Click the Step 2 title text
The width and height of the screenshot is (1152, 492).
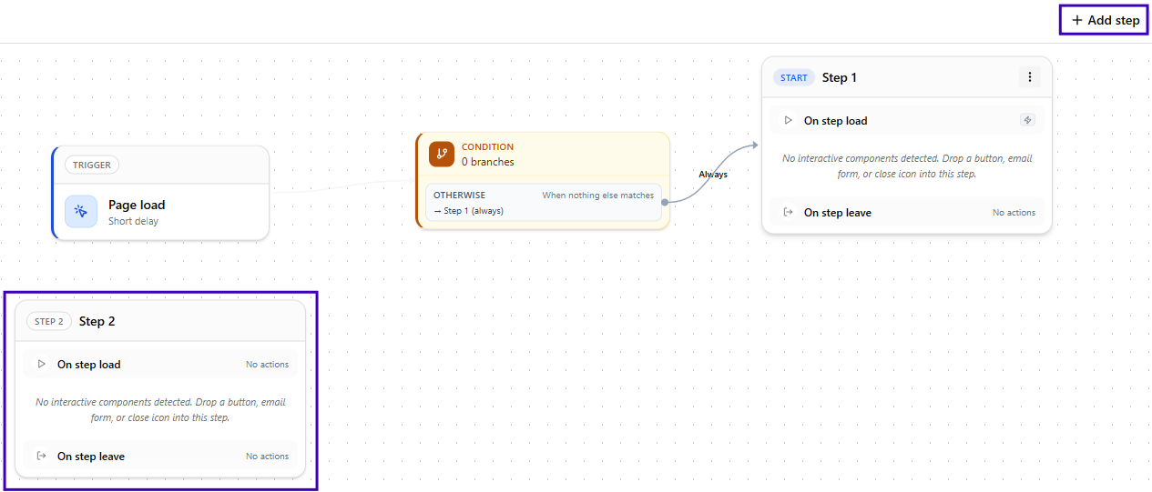[97, 321]
